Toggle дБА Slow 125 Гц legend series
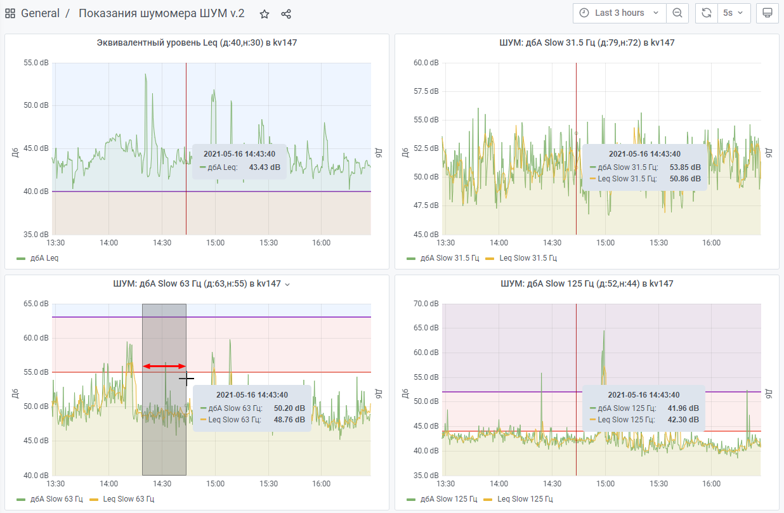The width and height of the screenshot is (784, 513). point(448,499)
